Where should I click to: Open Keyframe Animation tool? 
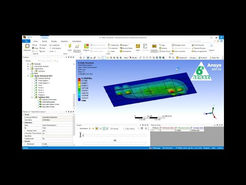(x=154, y=48)
